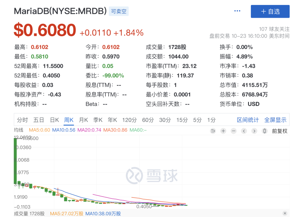Click the 均线 moving average label

(x=19, y=130)
